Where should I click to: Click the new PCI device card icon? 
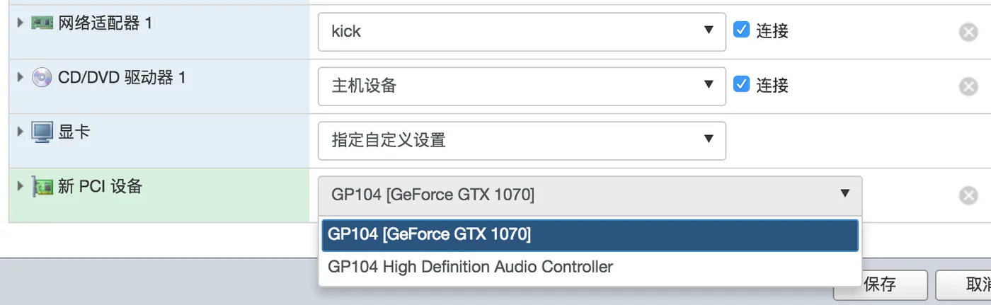point(42,187)
